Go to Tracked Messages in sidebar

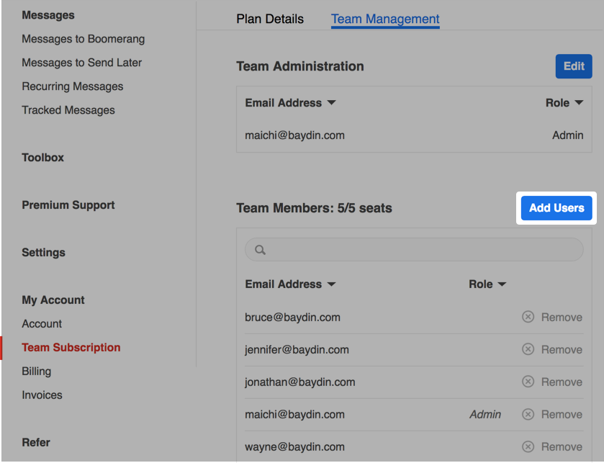pos(68,110)
